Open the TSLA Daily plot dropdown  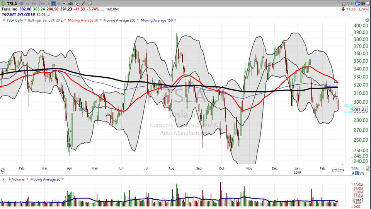pos(25,20)
